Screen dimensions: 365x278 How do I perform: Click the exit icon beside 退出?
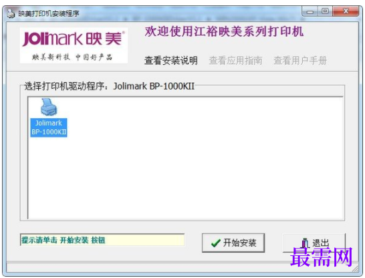pyautogui.click(x=305, y=243)
